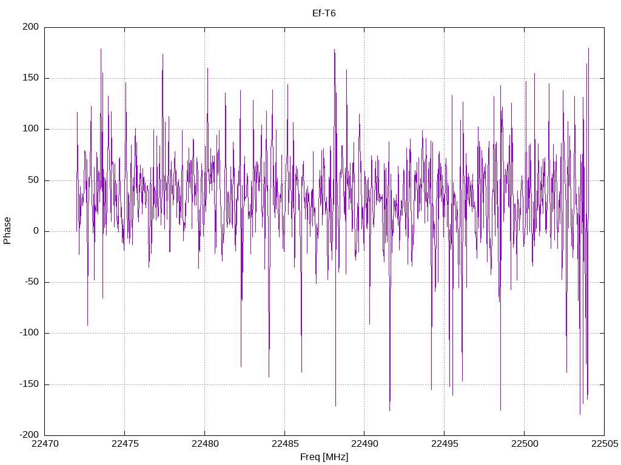Click the 50 y-axis tick label

(34, 180)
